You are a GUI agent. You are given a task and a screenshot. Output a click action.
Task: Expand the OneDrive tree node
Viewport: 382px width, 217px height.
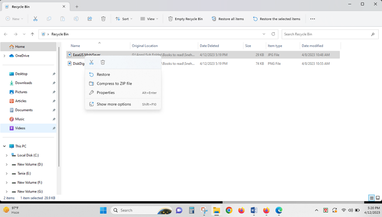click(4, 56)
